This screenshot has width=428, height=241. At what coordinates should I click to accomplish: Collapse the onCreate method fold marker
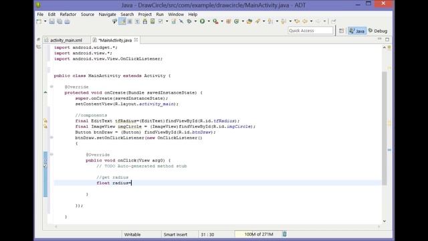51,86
